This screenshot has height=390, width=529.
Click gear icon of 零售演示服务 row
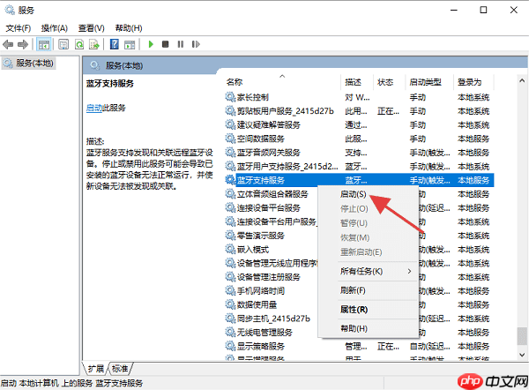[230, 236]
